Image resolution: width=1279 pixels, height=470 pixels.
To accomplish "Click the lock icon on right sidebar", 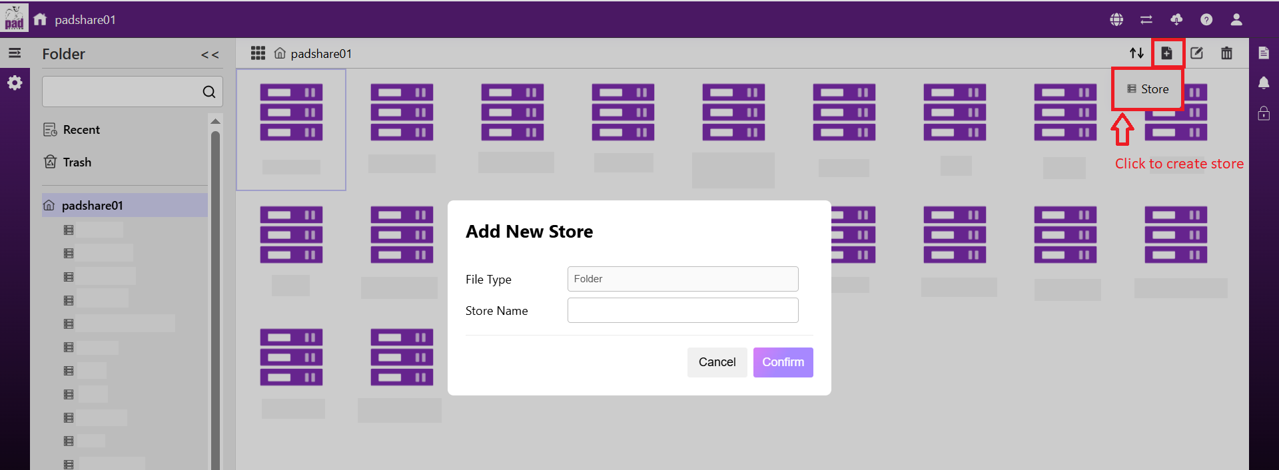I will pos(1264,113).
